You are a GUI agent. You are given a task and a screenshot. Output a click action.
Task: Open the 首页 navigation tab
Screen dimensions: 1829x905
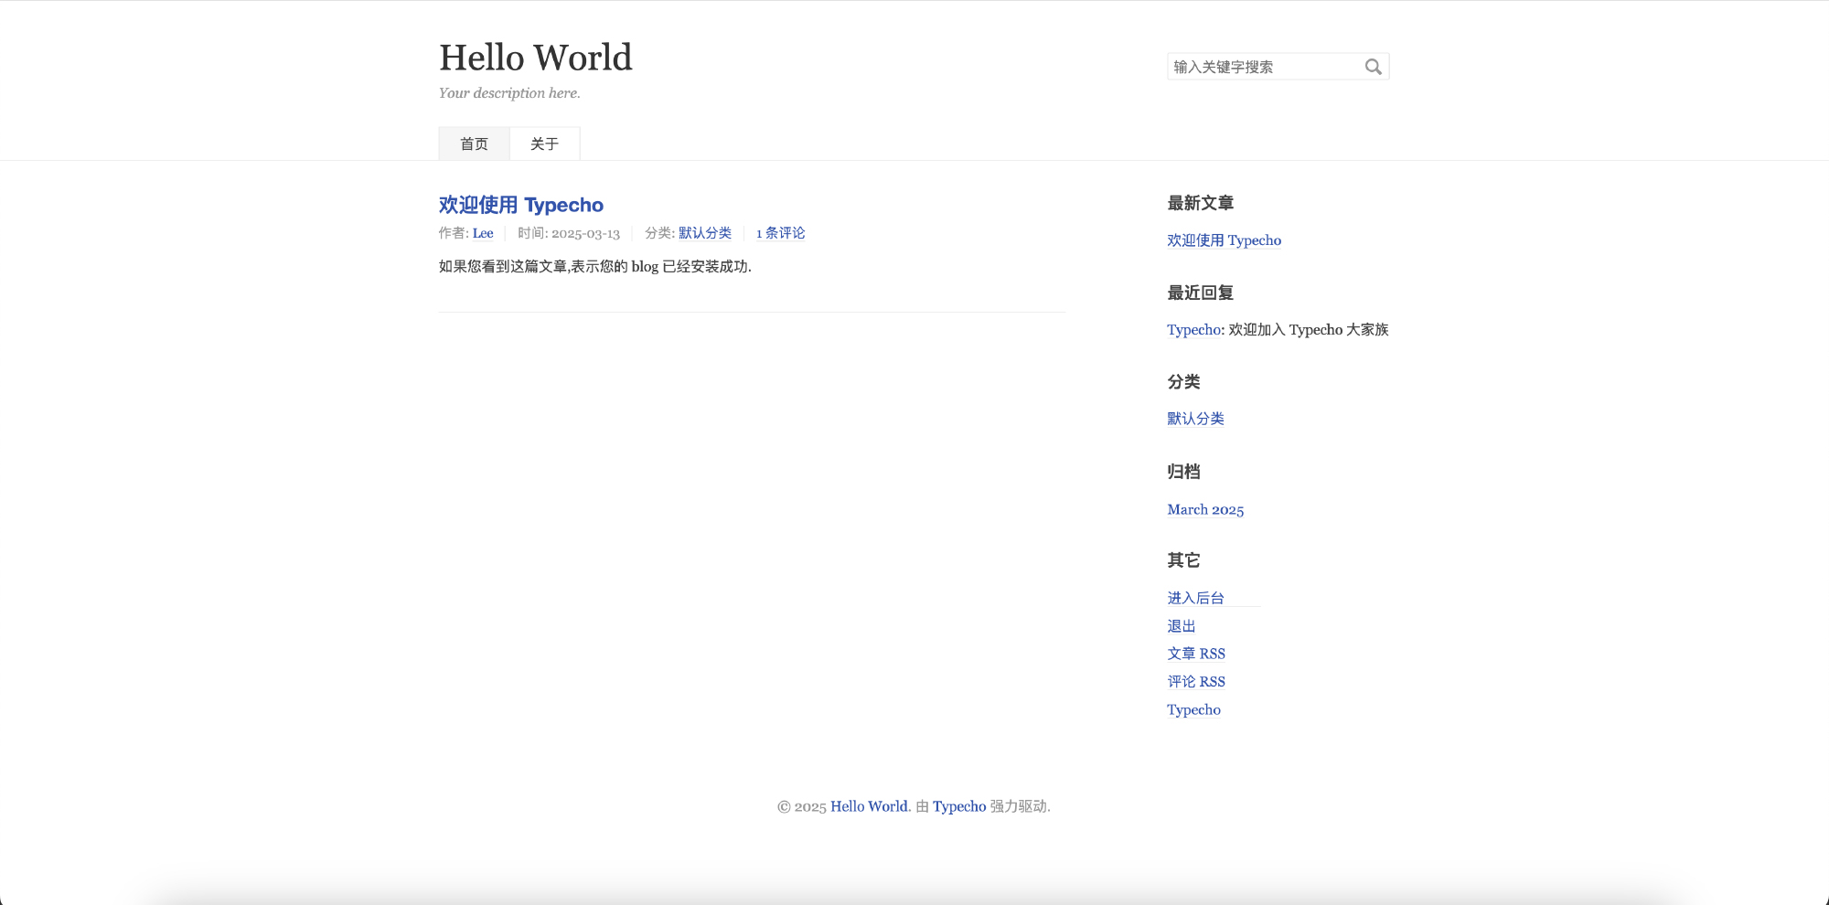pos(474,144)
